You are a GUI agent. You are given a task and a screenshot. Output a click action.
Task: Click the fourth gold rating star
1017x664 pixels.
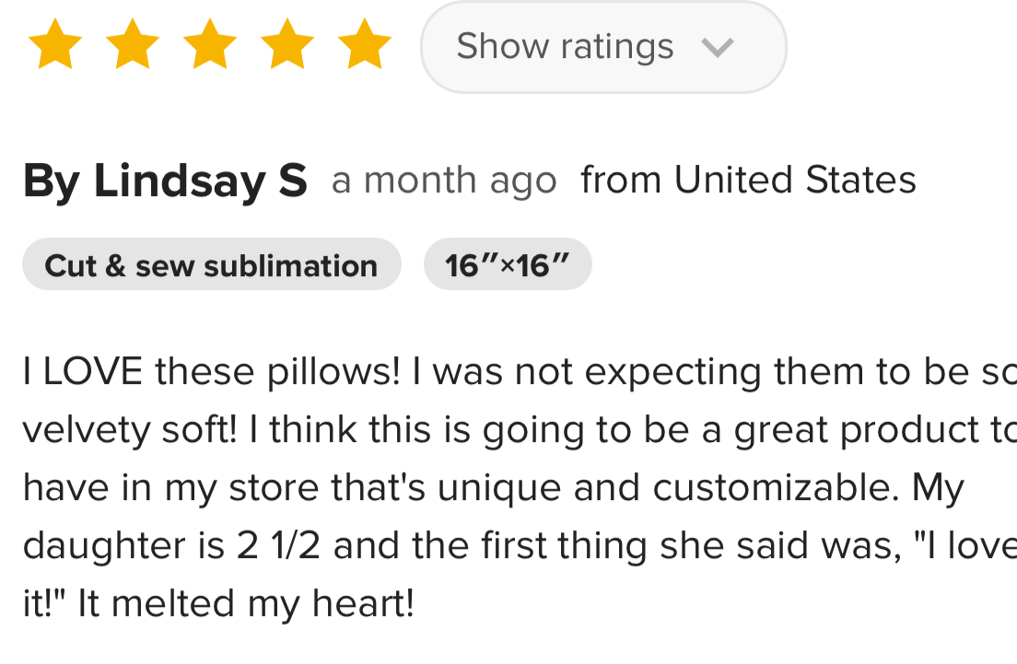pyautogui.click(x=288, y=45)
